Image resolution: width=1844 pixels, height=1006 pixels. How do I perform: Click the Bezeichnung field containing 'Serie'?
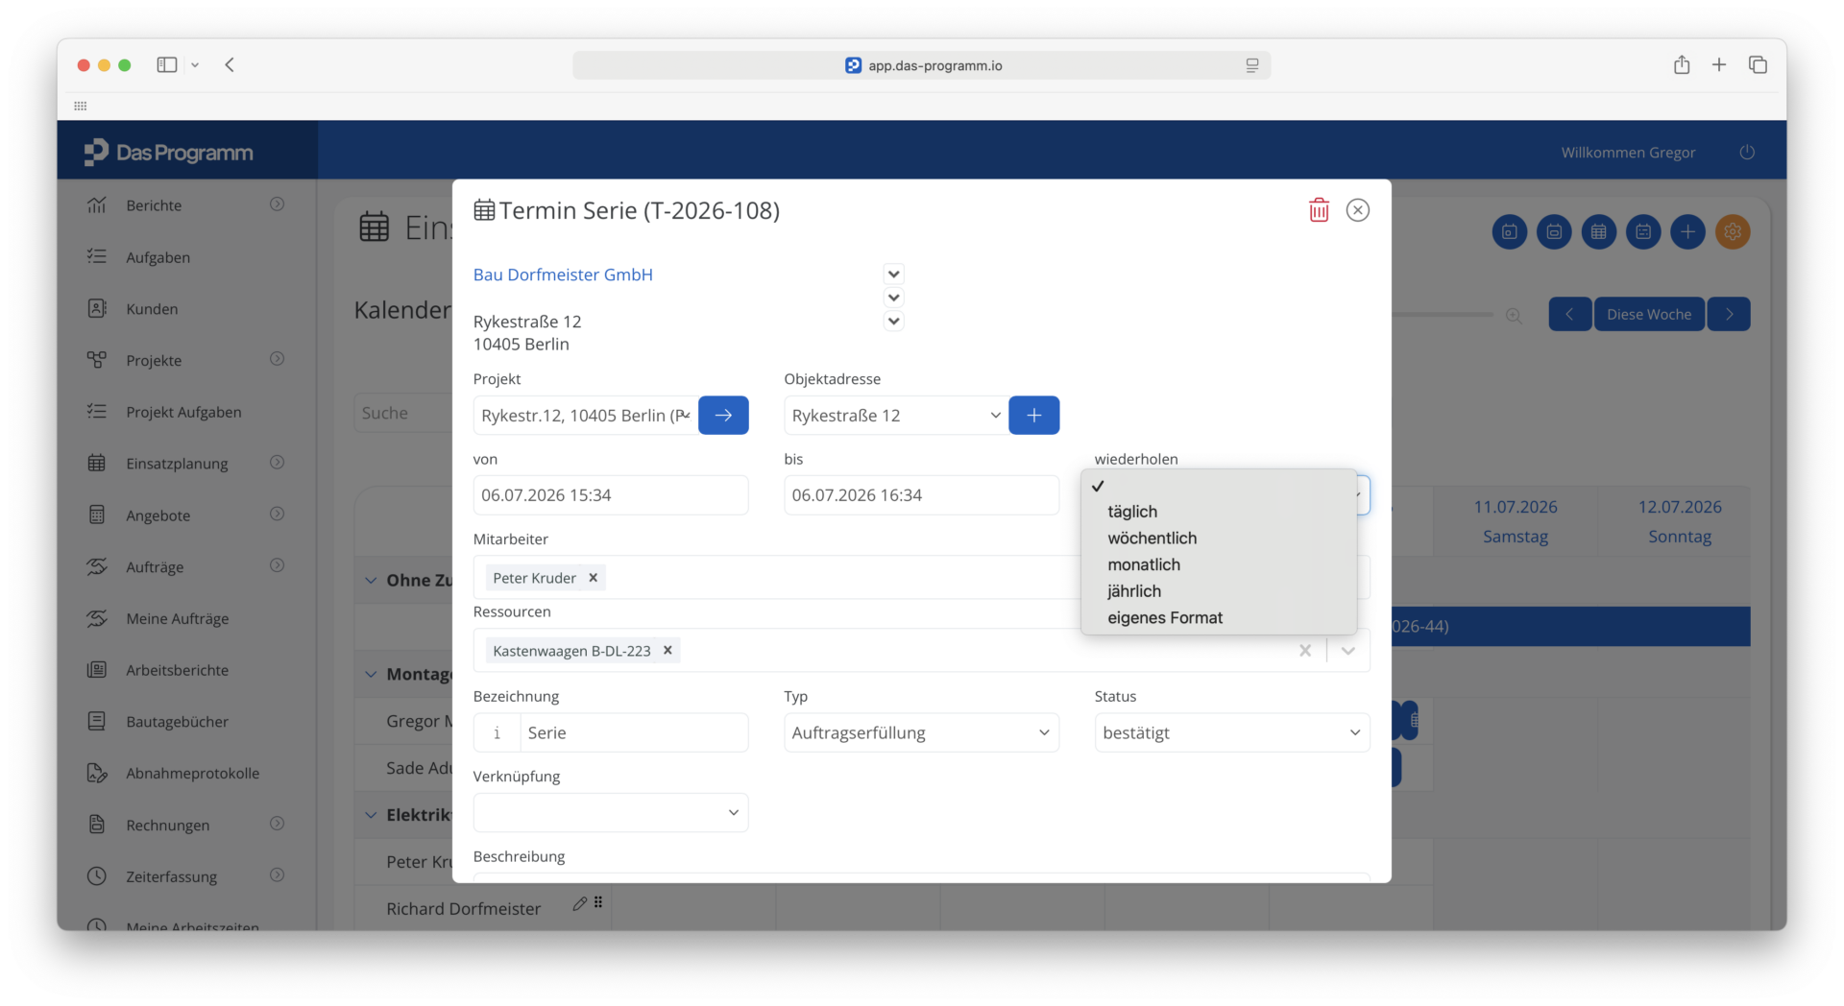pos(634,733)
